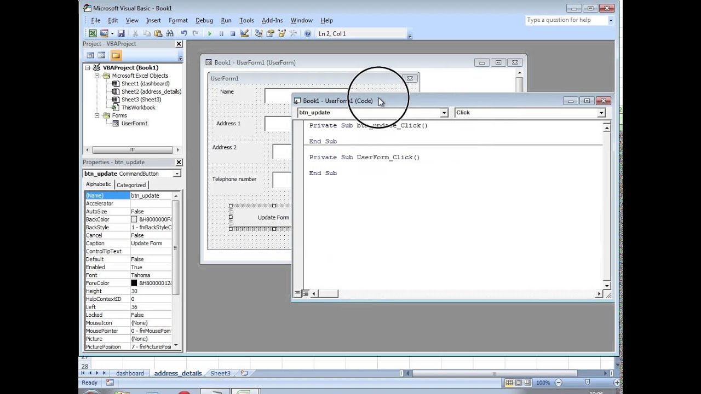The width and height of the screenshot is (701, 394).
Task: Click the Redo toolbar icon
Action: [196, 33]
